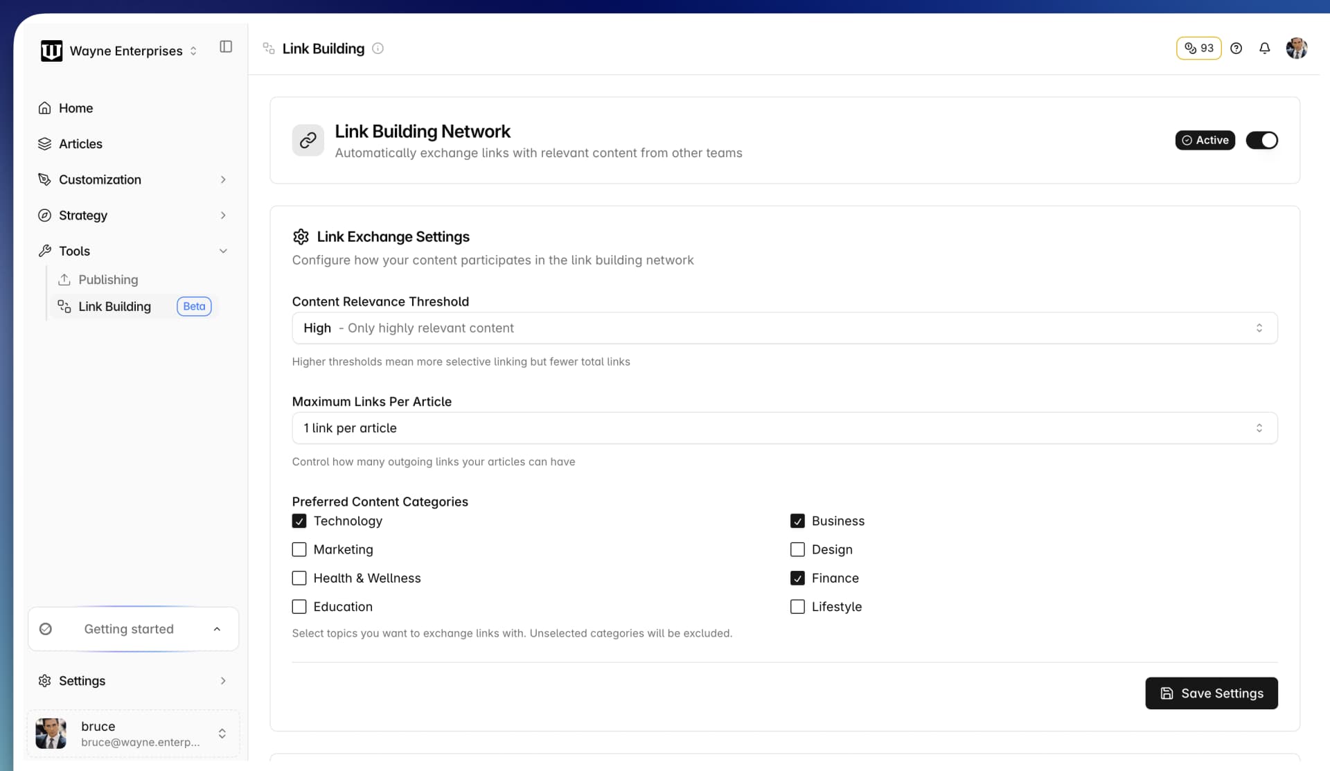Collapse the sidebar using the panel icon
Screen dimensions: 1330x771
click(225, 46)
